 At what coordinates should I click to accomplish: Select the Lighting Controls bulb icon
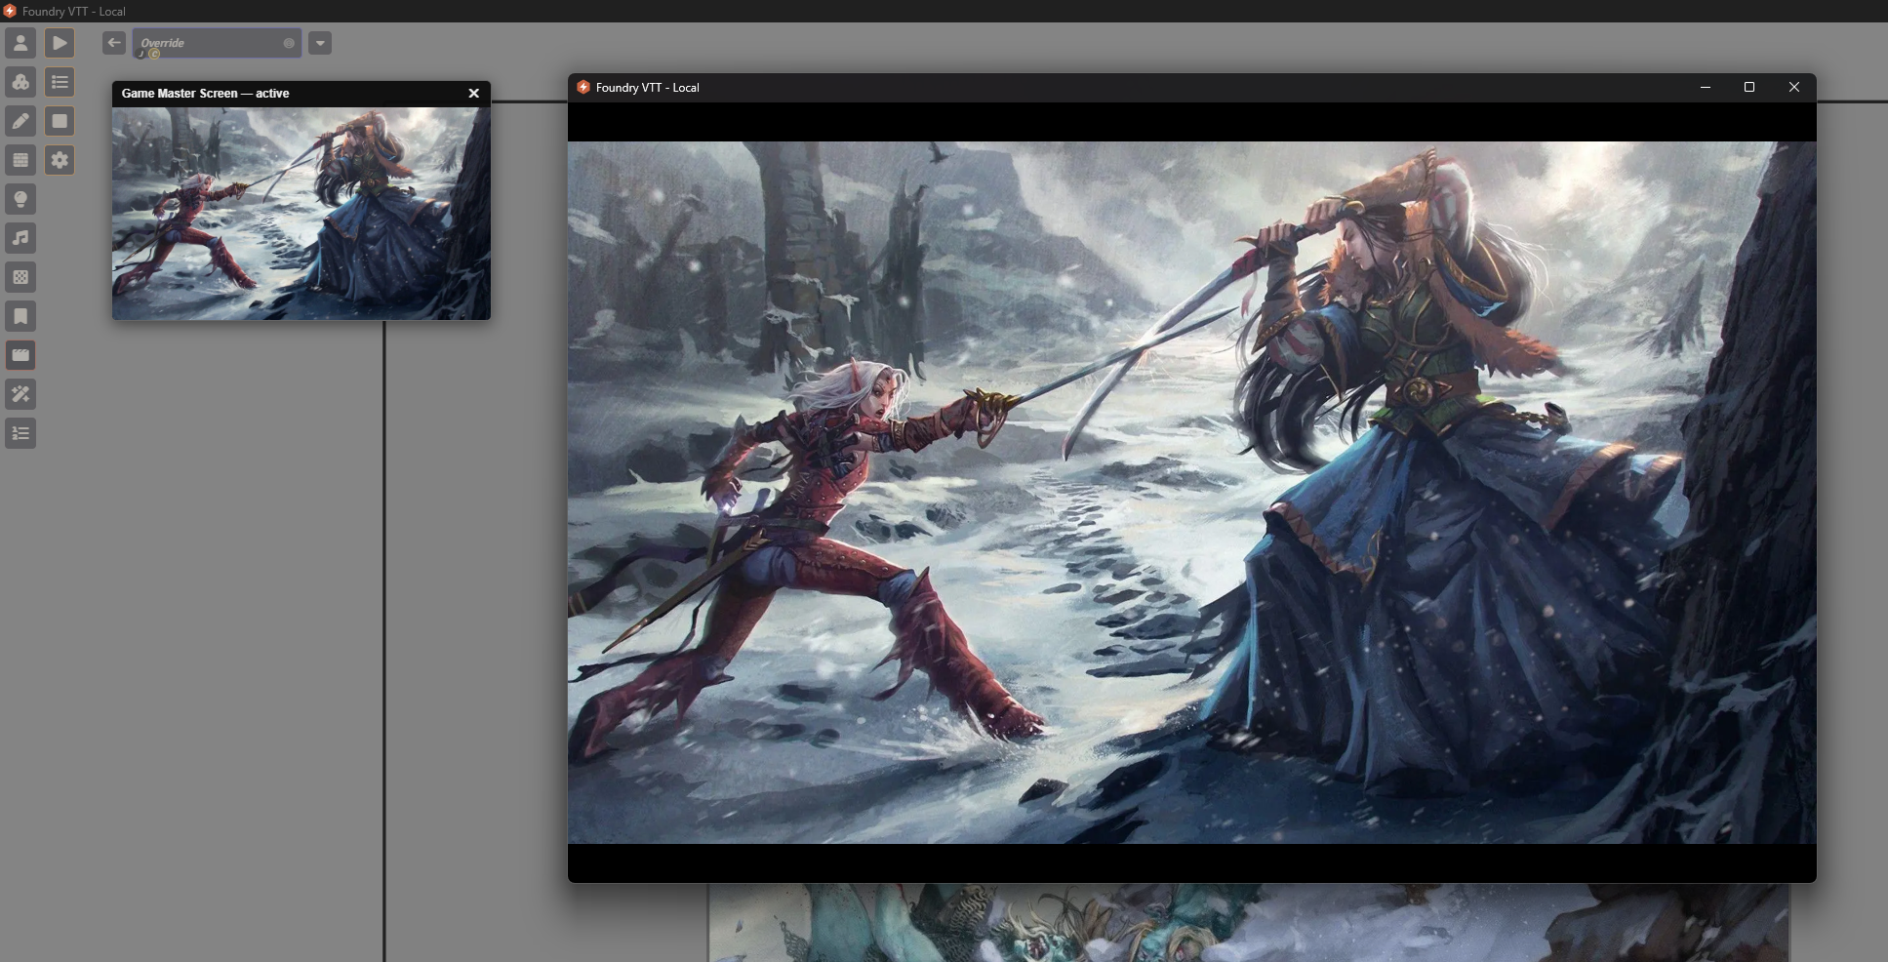tap(20, 199)
